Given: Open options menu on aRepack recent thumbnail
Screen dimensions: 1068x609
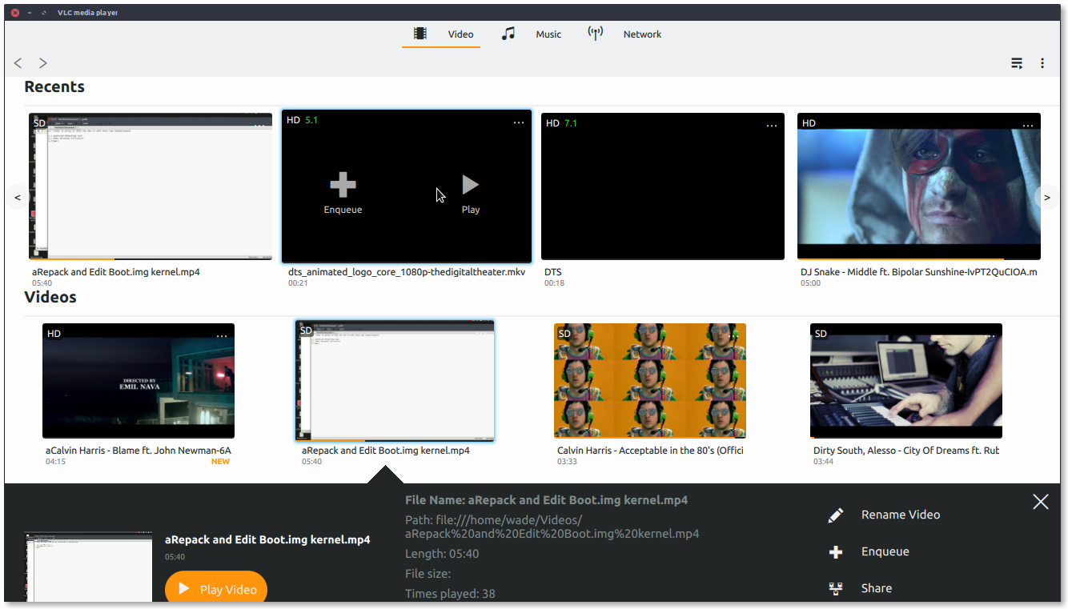Looking at the screenshot, I should pyautogui.click(x=259, y=125).
